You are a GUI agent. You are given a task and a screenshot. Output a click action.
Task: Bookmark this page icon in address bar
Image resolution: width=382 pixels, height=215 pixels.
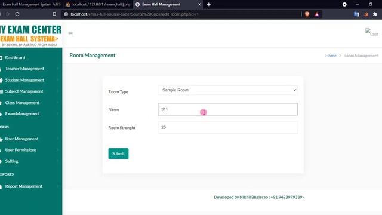point(54,14)
